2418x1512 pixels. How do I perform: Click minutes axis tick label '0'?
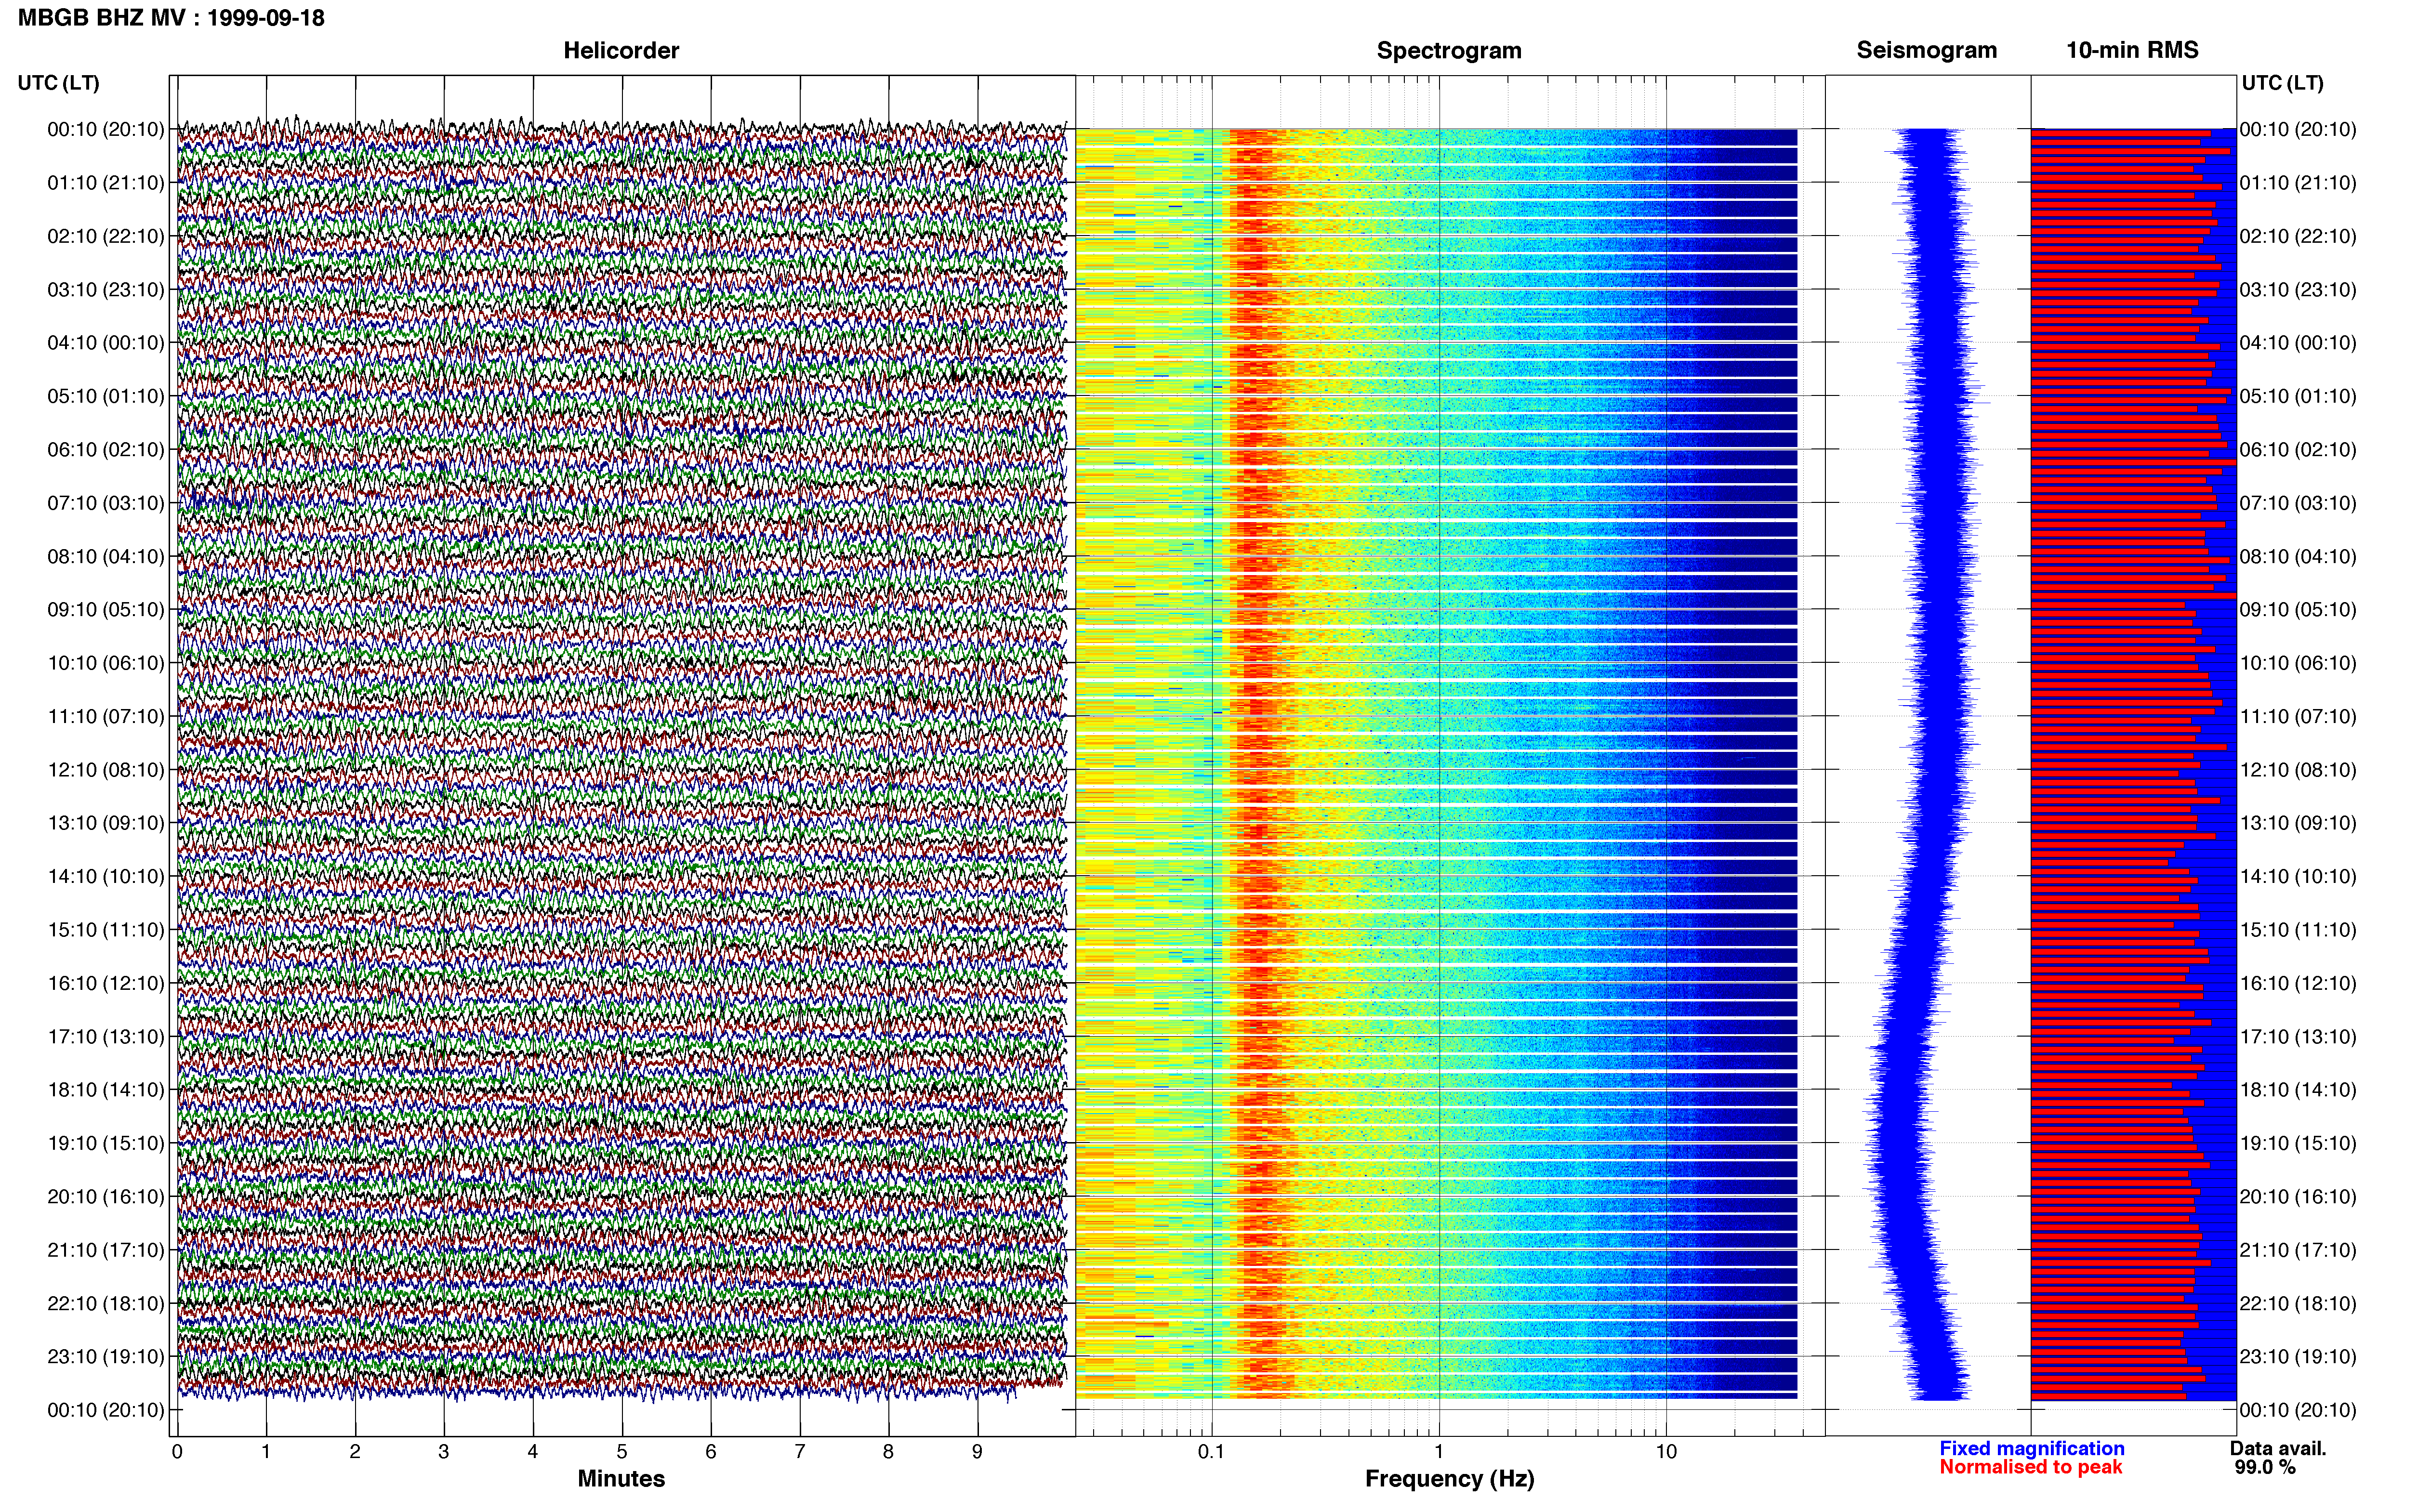coord(177,1452)
